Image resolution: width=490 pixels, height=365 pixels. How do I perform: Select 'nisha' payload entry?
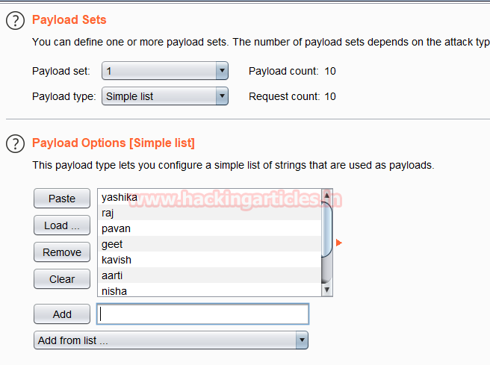coord(114,291)
